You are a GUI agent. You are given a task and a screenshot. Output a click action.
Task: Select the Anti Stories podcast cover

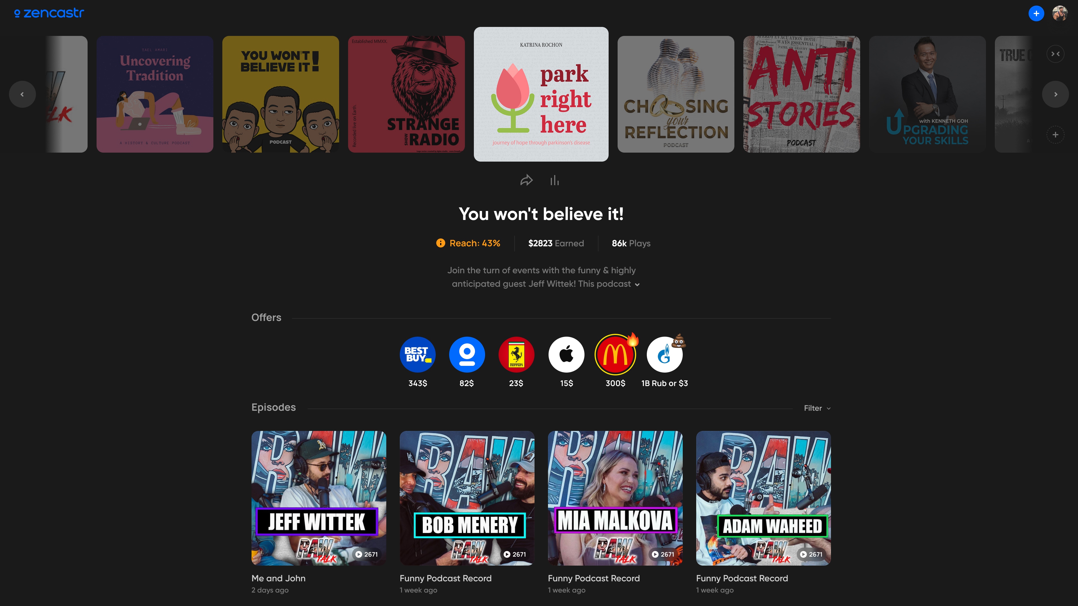coord(801,94)
